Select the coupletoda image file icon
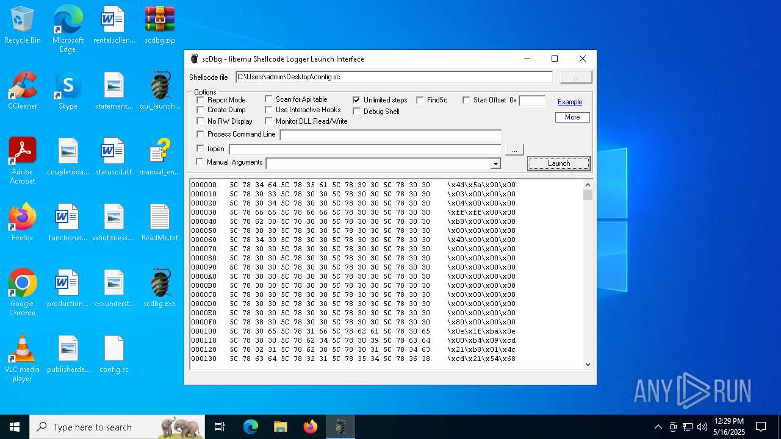 pyautogui.click(x=68, y=157)
